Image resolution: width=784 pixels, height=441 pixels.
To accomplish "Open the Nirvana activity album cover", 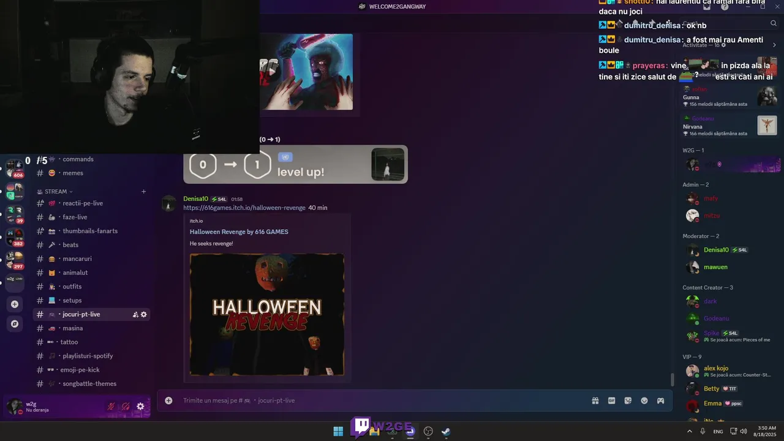I will (x=767, y=125).
